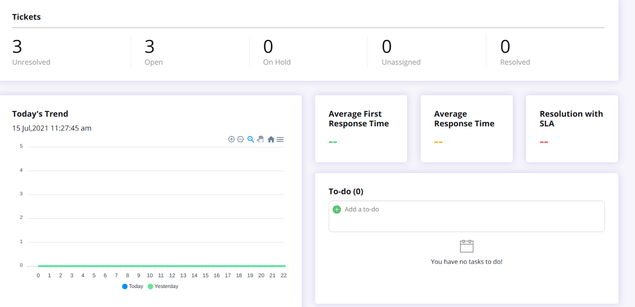Screen dimensions: 635x307
Task: Click the "Today's Trend" heading
Action: [40, 114]
